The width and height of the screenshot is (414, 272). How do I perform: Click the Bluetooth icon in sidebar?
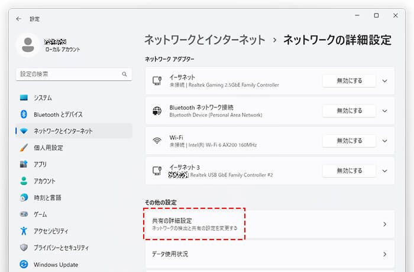pyautogui.click(x=24, y=114)
